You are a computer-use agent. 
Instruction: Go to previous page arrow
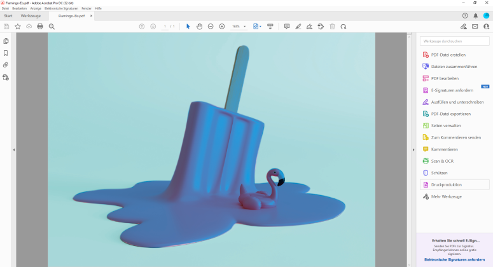(142, 27)
